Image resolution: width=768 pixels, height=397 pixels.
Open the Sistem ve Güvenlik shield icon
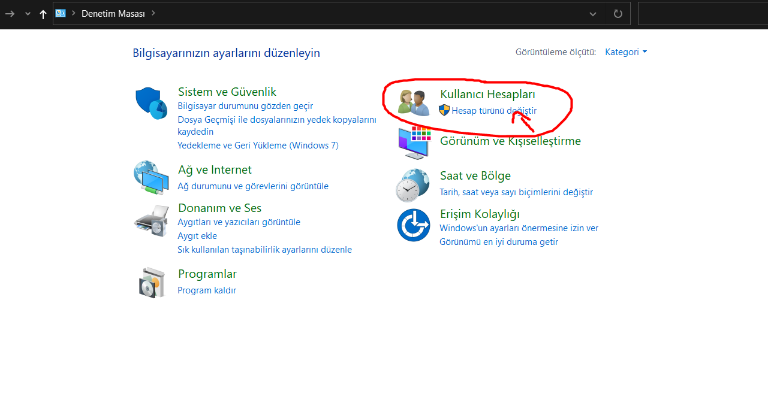pos(151,102)
